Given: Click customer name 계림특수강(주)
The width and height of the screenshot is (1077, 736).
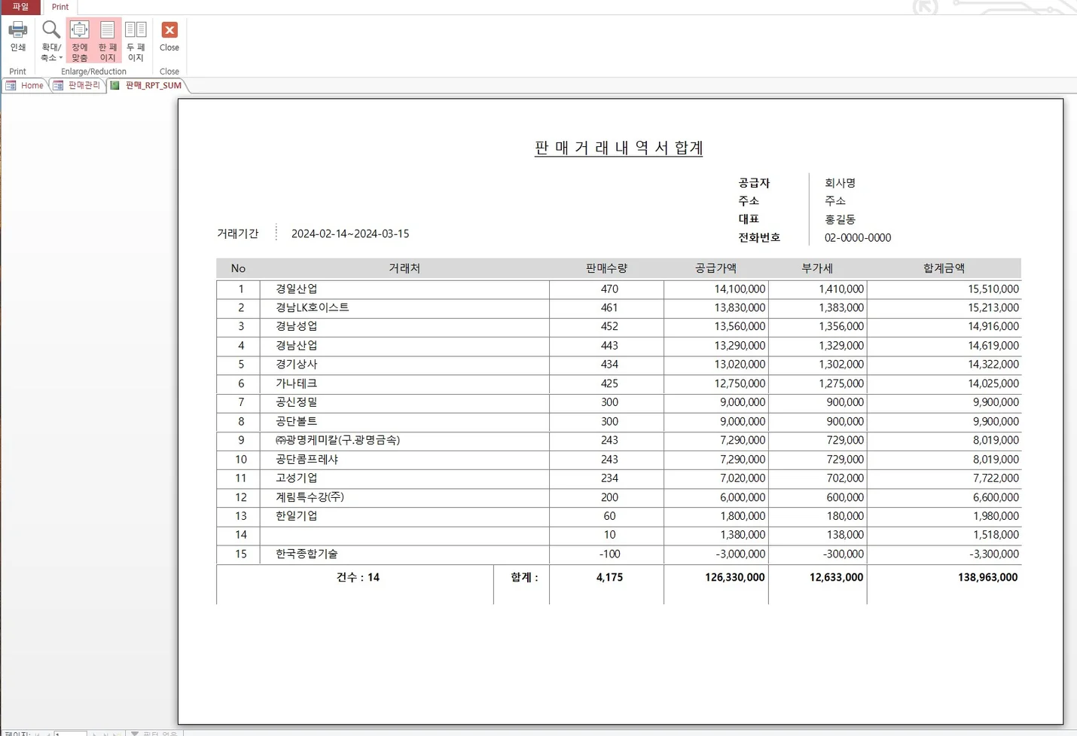Looking at the screenshot, I should (310, 497).
